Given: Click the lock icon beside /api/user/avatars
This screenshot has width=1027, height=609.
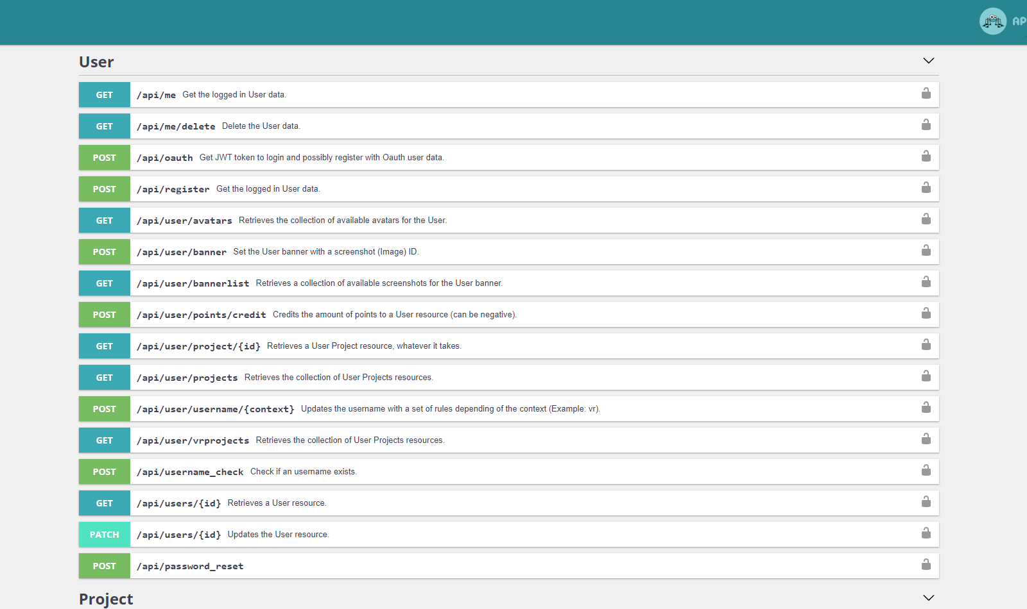Looking at the screenshot, I should [x=926, y=219].
